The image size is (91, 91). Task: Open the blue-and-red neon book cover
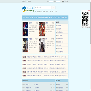coord(26,29)
